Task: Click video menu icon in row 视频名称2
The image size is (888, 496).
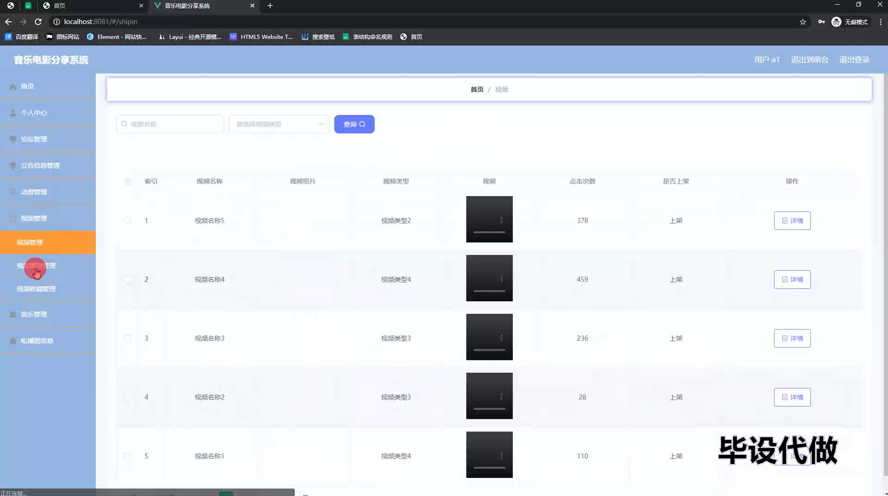Action: tap(501, 397)
